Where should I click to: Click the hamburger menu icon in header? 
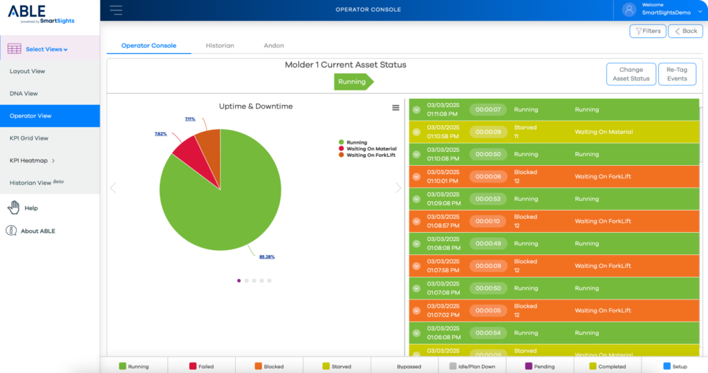116,10
